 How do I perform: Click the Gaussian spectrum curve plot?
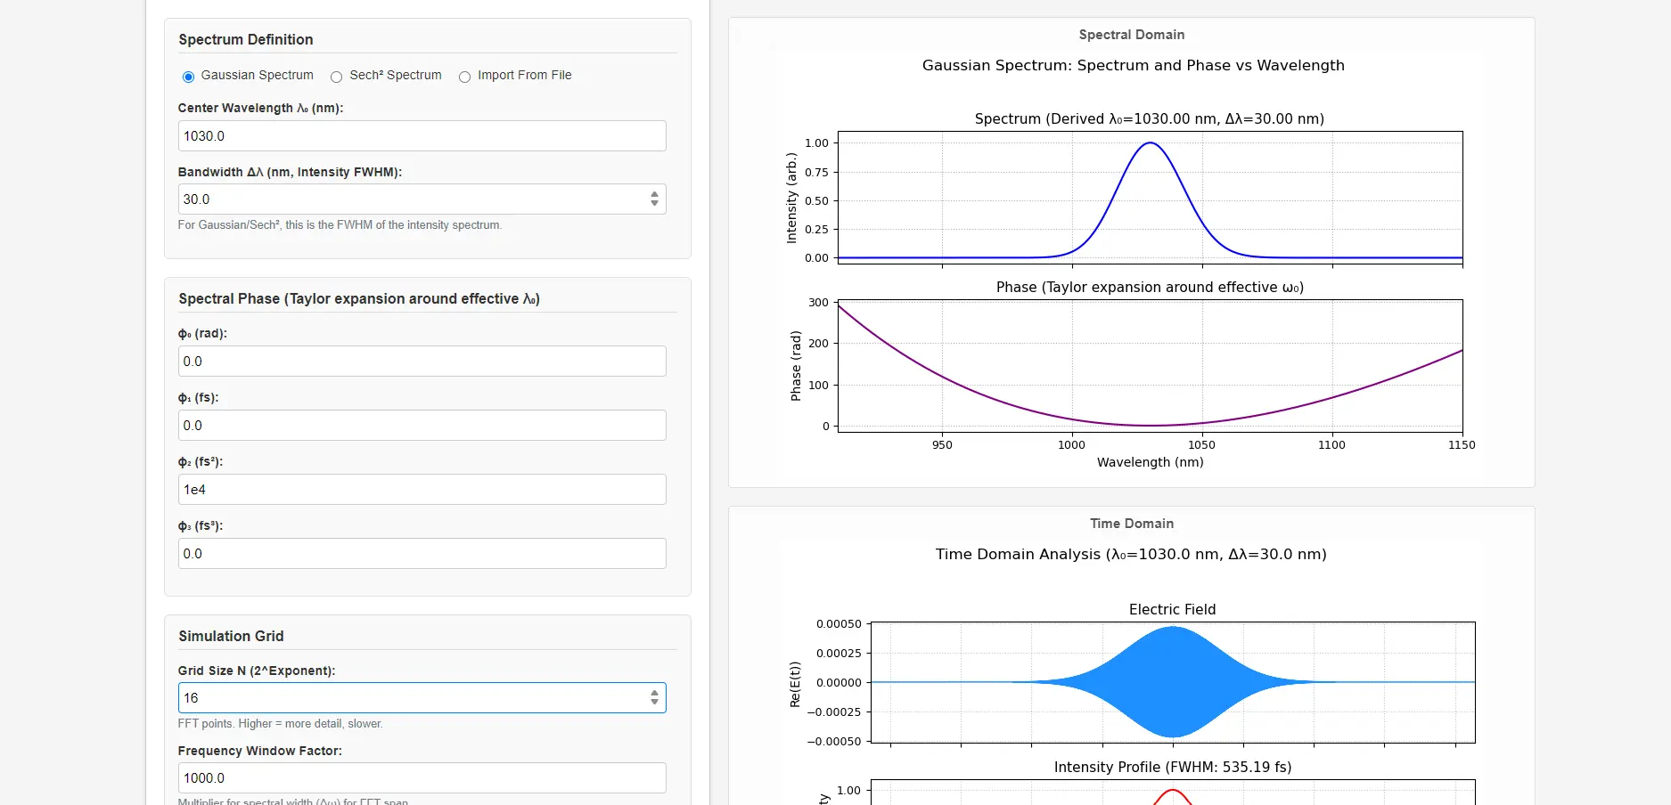pyautogui.click(x=1149, y=196)
